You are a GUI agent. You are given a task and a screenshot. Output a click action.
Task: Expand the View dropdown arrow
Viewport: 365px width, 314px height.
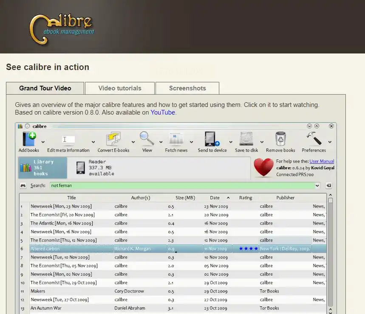tap(161, 142)
